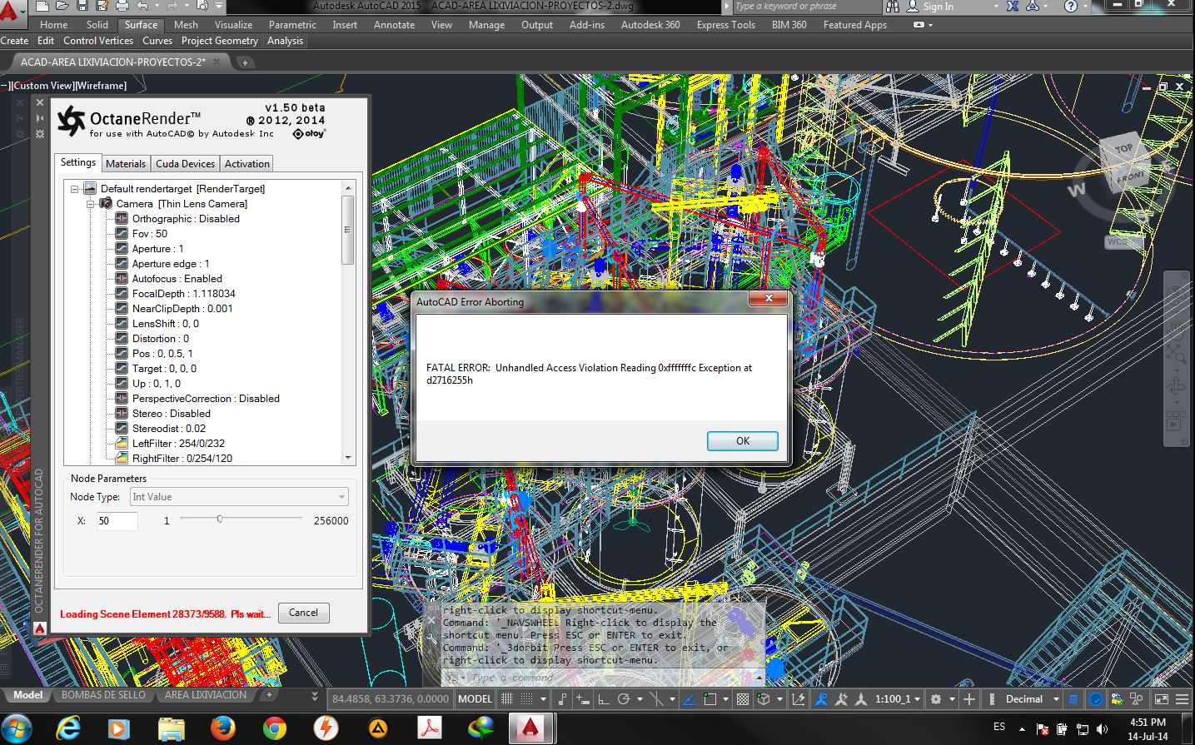Toggle the drawing grid display in status bar
The height and width of the screenshot is (745, 1195).
point(506,699)
